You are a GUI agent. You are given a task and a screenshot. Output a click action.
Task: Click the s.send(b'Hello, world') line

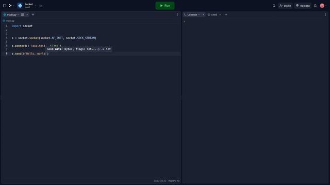[x=30, y=53]
